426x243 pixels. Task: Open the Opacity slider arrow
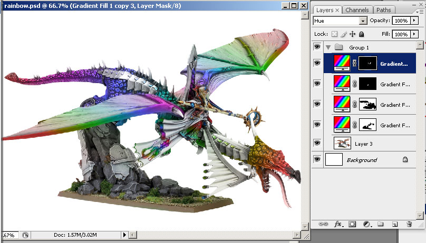tap(414, 21)
